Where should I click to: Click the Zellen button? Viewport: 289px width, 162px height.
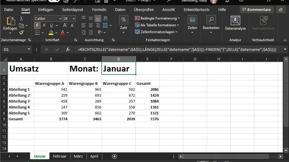pos(192,24)
